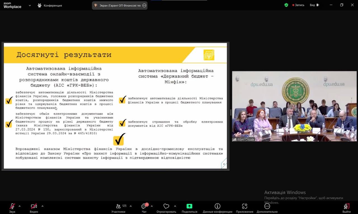358x214 pixels.
Task: Open the More options icon
Action: (x=267, y=206)
